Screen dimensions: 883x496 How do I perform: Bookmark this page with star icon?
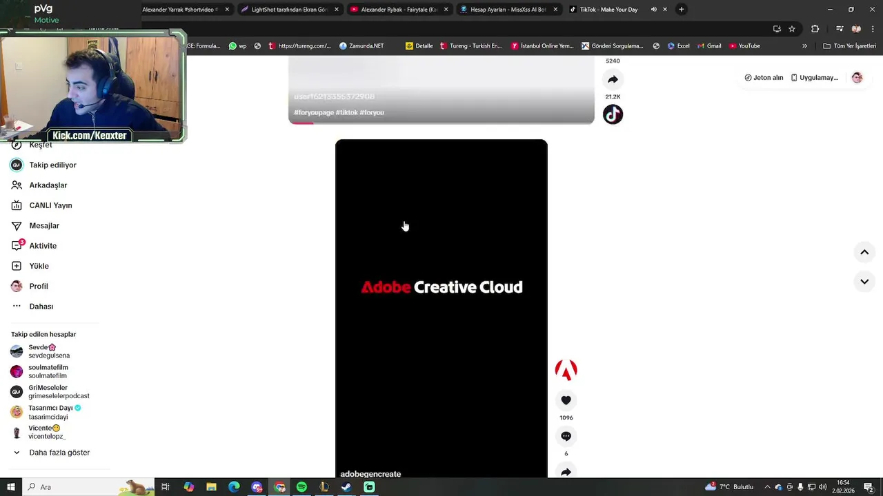tap(792, 29)
